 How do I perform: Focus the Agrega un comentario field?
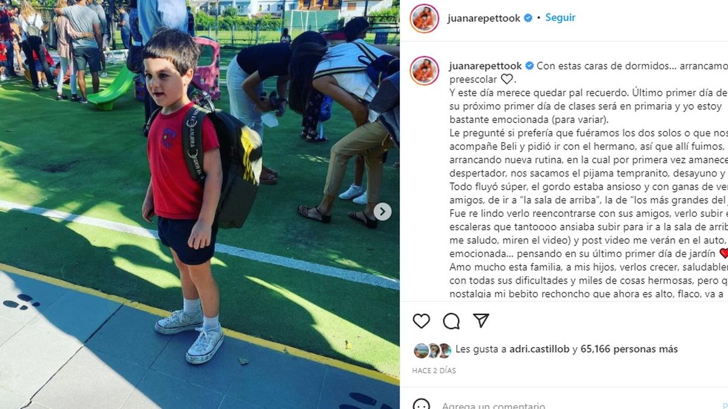coord(493,405)
